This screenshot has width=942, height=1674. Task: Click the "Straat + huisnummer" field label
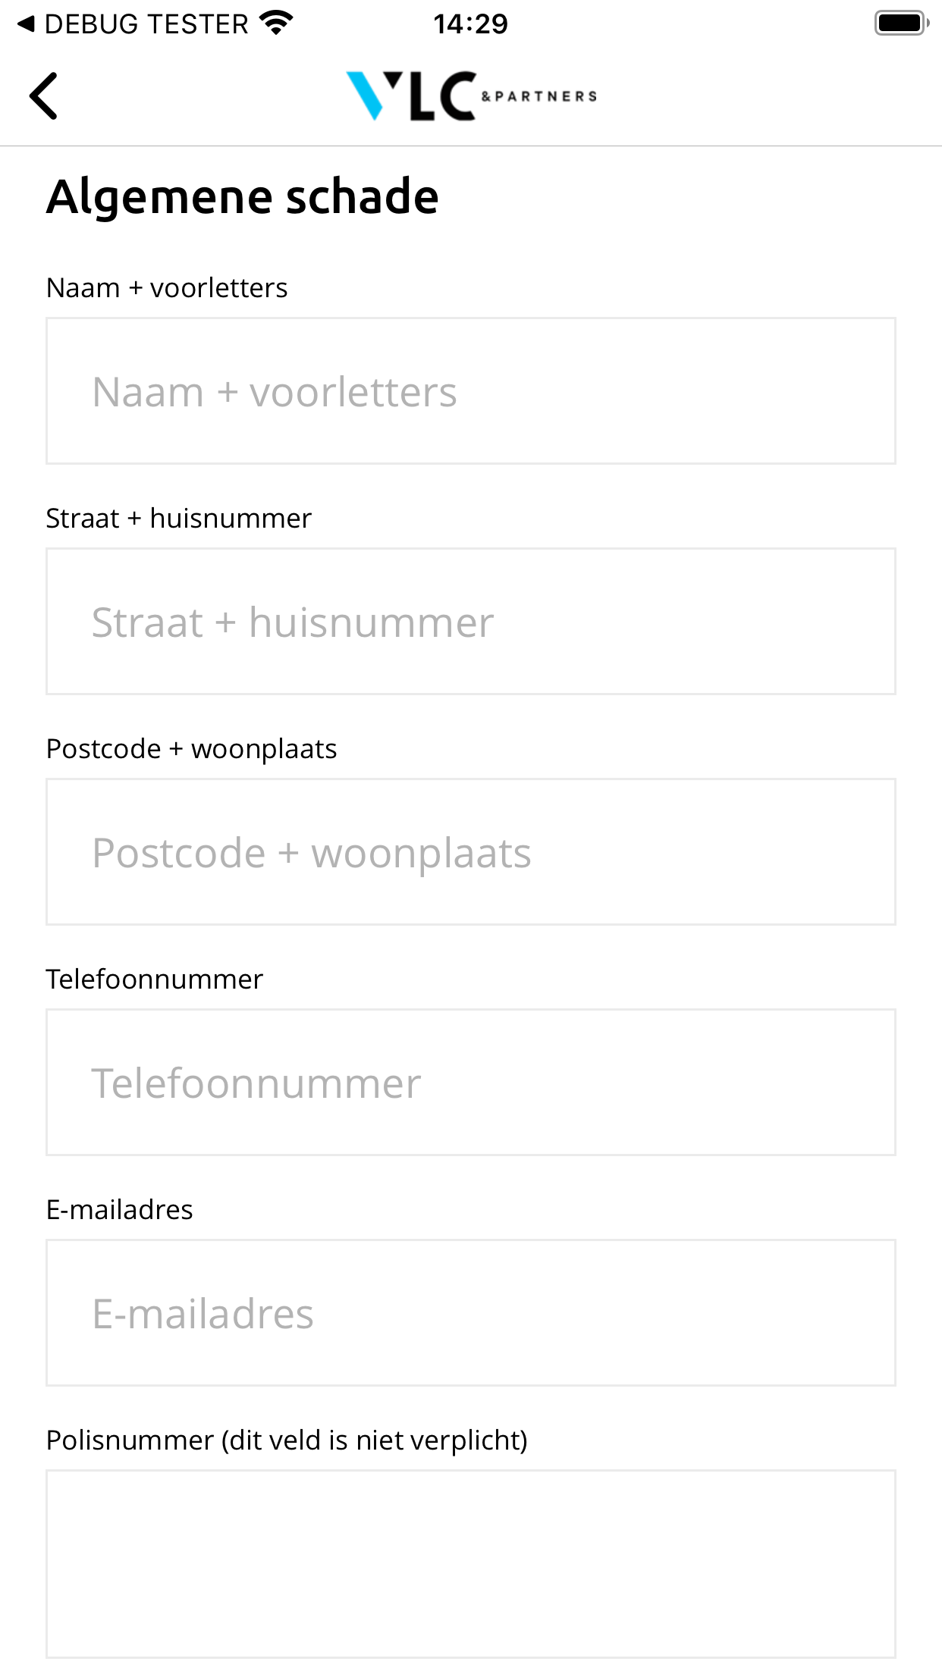179,519
